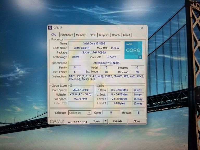Click the Threads count value 8

[x=138, y=113]
